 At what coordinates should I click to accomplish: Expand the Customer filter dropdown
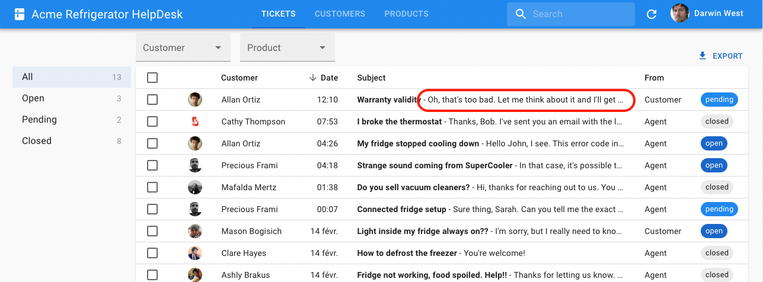coord(183,47)
